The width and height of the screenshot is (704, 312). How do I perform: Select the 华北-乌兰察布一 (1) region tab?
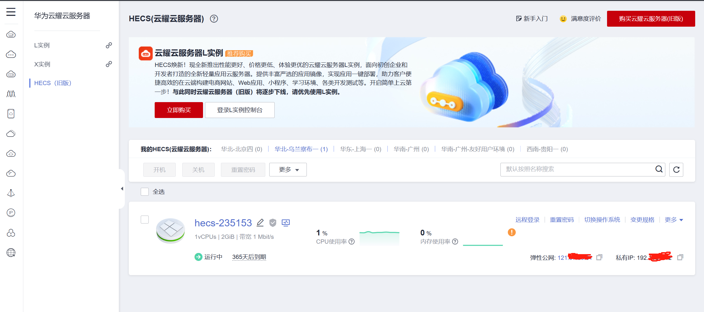pyautogui.click(x=301, y=149)
